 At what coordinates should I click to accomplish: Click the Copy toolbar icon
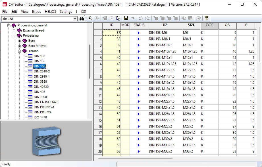(184, 18)
